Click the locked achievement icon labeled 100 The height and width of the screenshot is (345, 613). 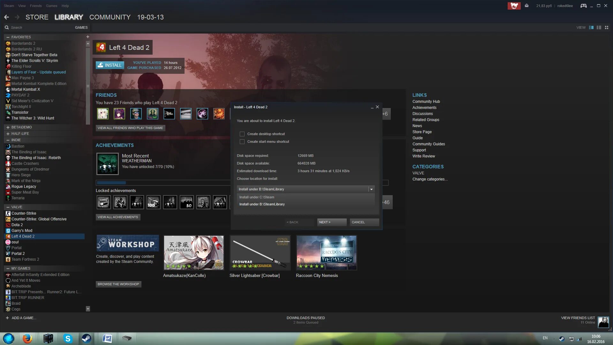click(154, 202)
